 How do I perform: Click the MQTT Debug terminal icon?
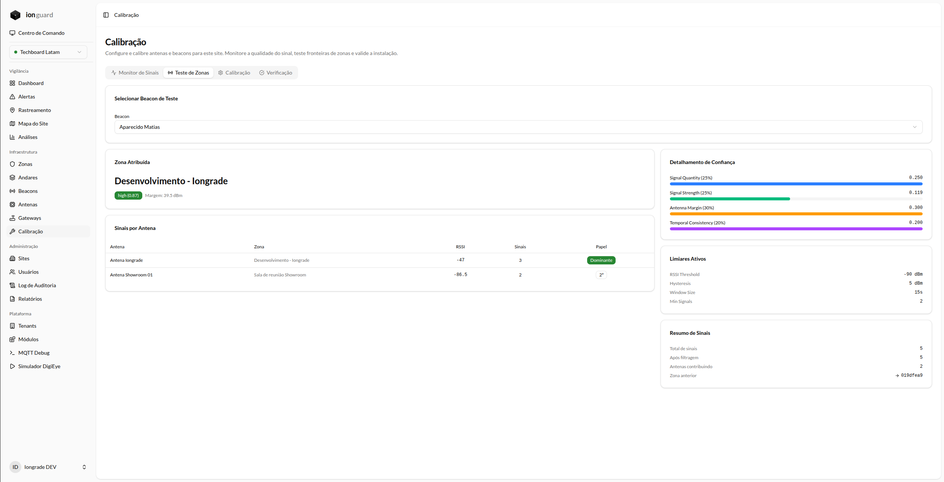coord(12,353)
